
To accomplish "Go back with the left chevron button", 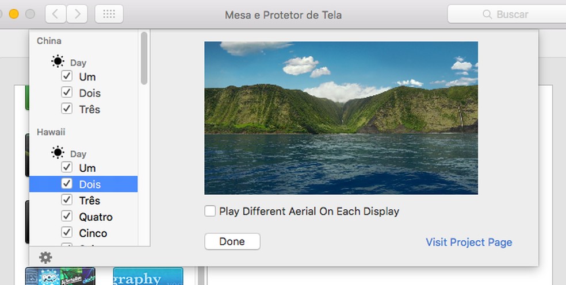I will pos(56,14).
